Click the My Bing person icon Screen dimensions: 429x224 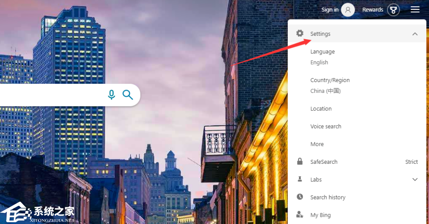(300, 215)
